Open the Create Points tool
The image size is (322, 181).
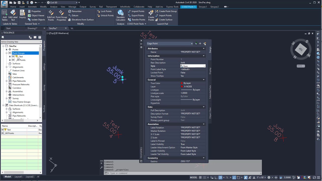[151, 15]
